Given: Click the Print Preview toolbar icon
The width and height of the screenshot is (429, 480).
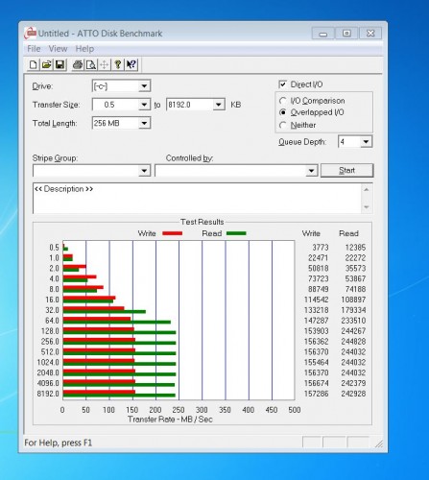Looking at the screenshot, I should tap(91, 64).
